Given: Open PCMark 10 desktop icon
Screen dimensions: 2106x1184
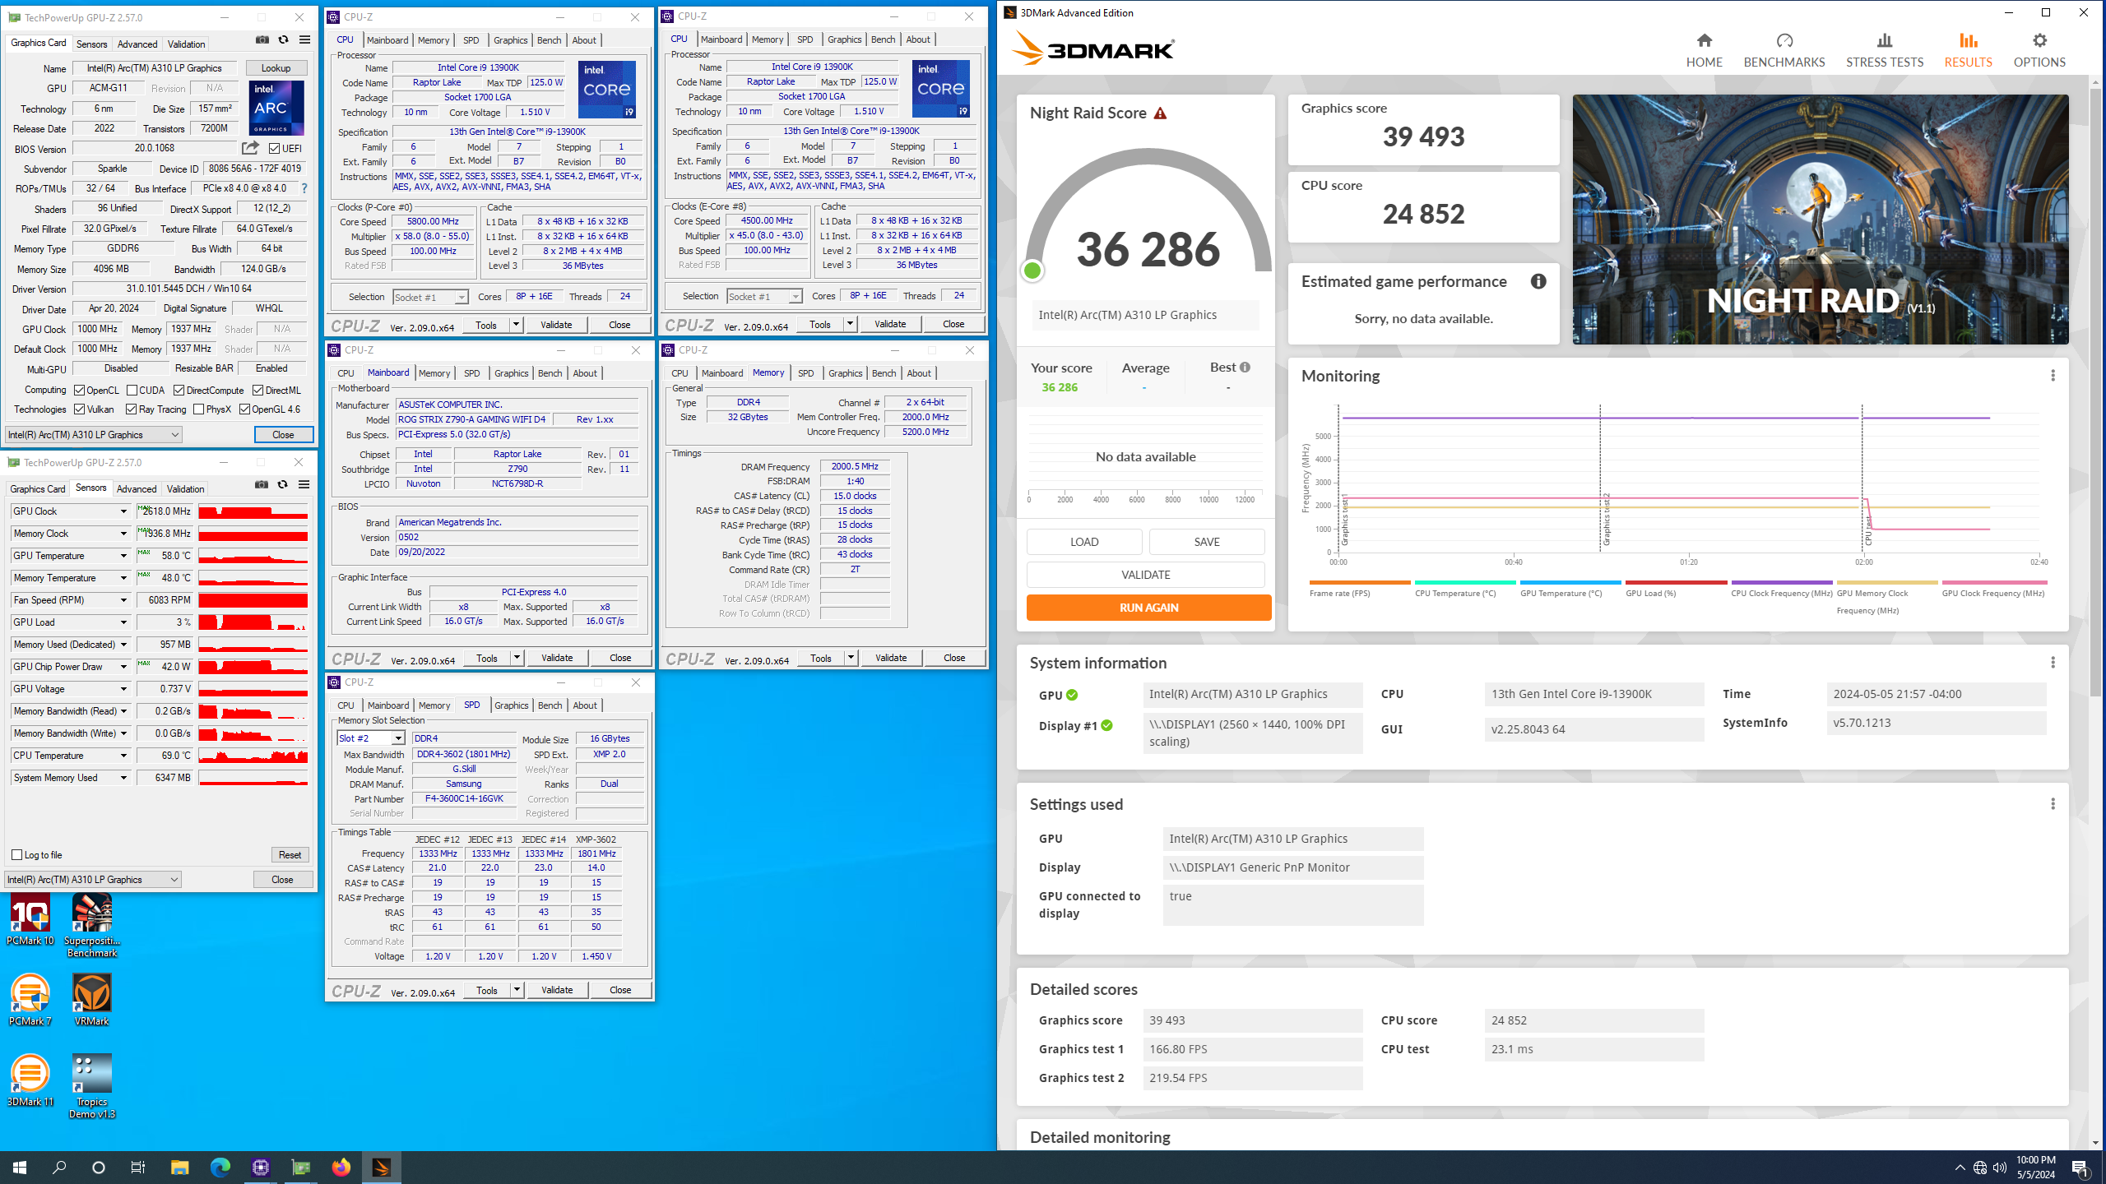Looking at the screenshot, I should click(x=30, y=920).
